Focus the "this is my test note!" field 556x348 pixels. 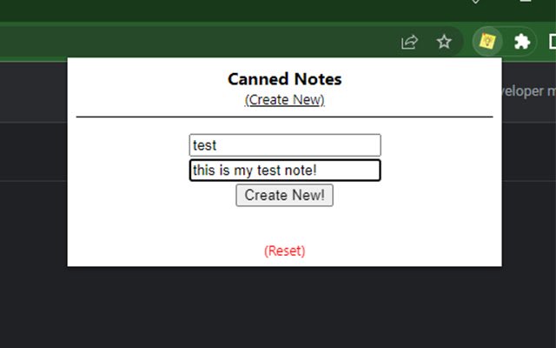(285, 171)
